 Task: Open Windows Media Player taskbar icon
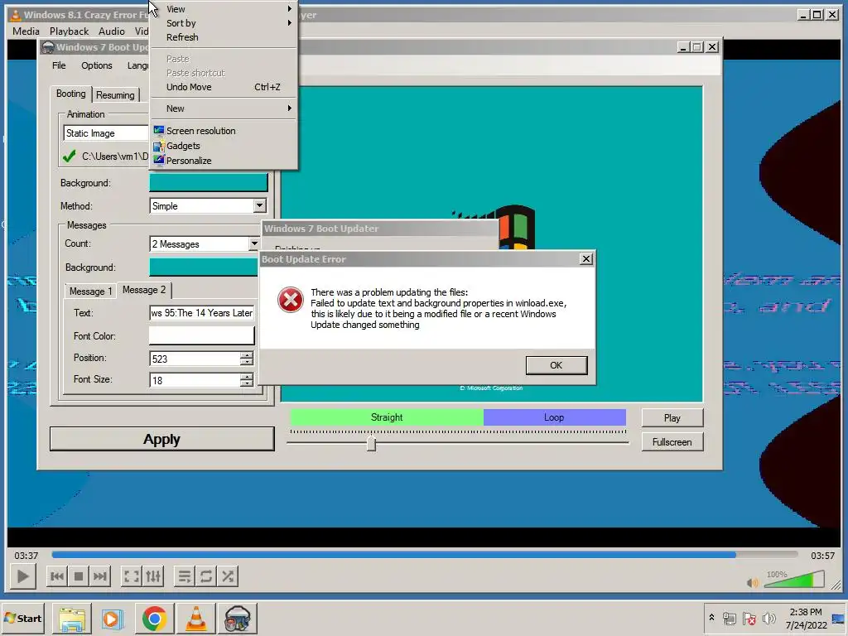(x=113, y=619)
